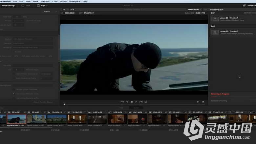Screen dimensions: 256x144
Task: Select clip 07 thumbnail 10:38:50:06
Action: tap(117, 119)
